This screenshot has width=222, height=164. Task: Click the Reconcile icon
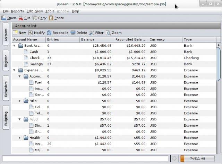(49, 33)
